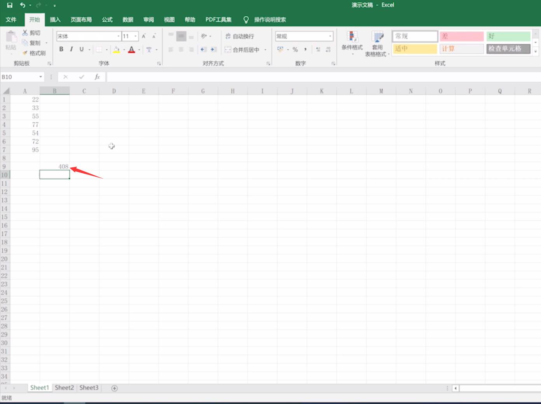The width and height of the screenshot is (541, 404).
Task: Toggle Bold formatting
Action: 61,49
